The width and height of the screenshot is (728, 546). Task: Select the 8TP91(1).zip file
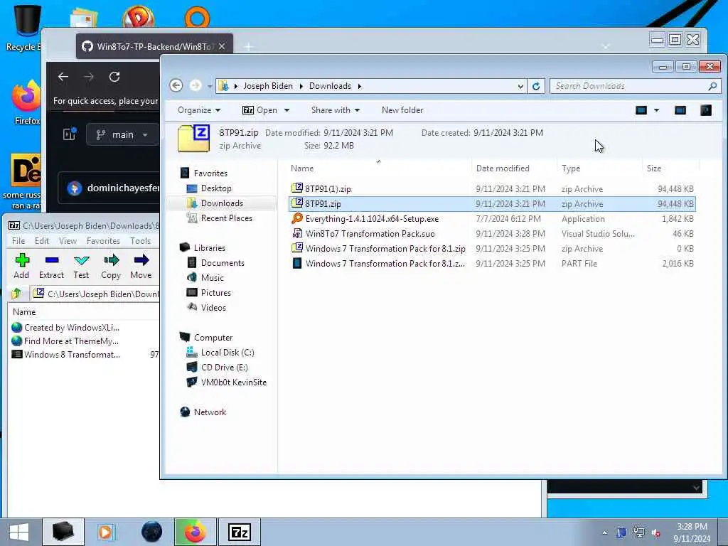492,189
